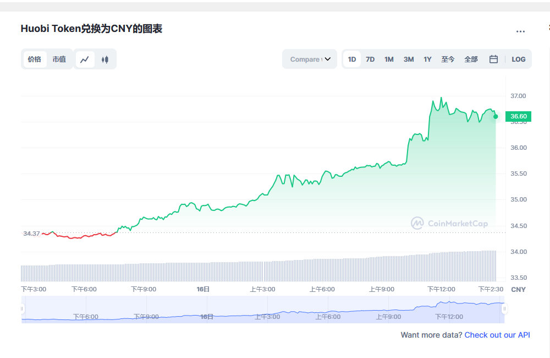
Task: Click the Want more data? text
Action: coord(431,335)
